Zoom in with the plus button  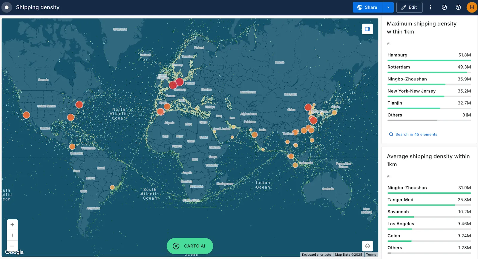click(12, 225)
